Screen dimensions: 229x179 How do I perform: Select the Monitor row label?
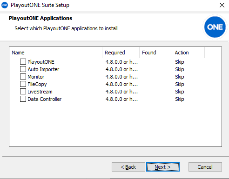36,77
